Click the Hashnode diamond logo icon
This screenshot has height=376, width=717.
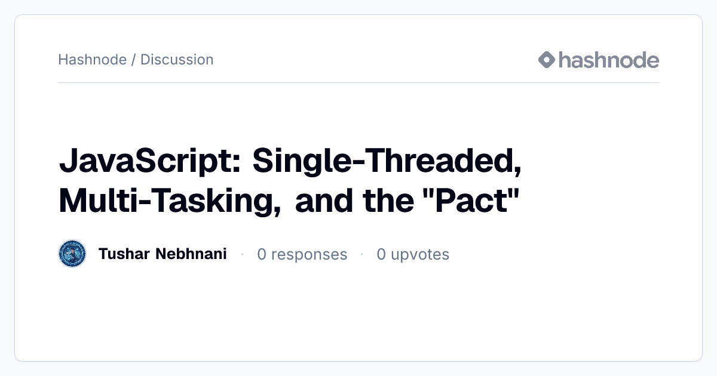[x=547, y=60]
